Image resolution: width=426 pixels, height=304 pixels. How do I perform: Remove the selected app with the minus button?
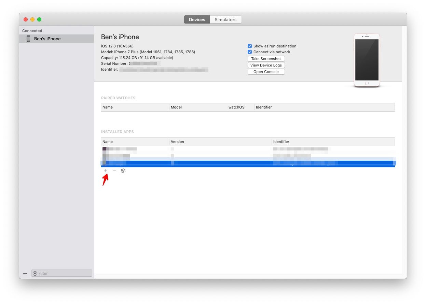click(114, 171)
